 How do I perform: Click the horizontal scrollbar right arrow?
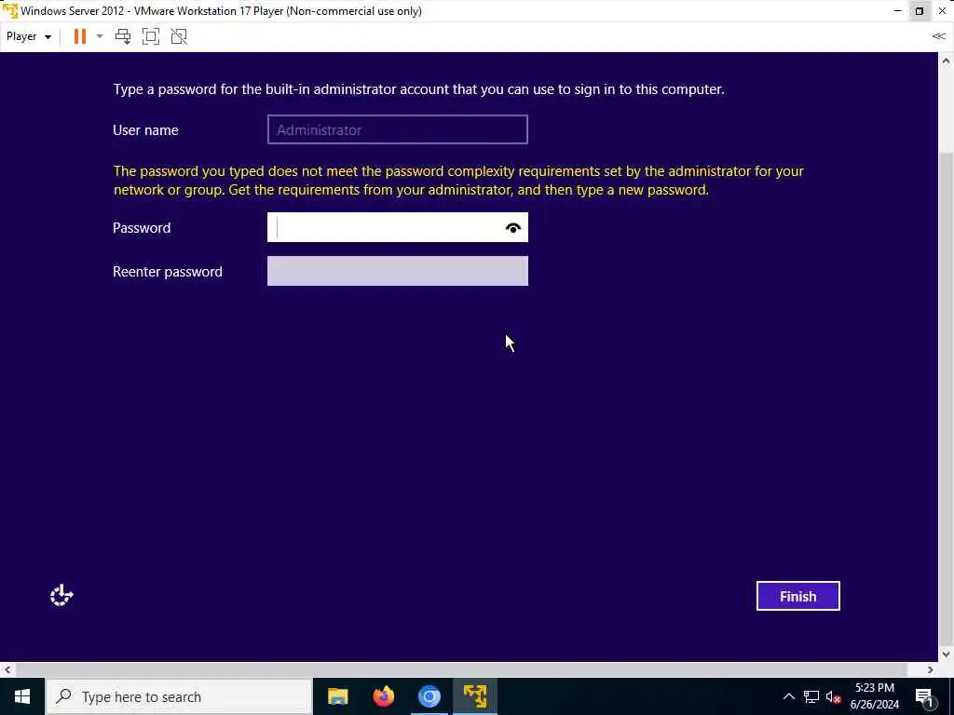[931, 669]
